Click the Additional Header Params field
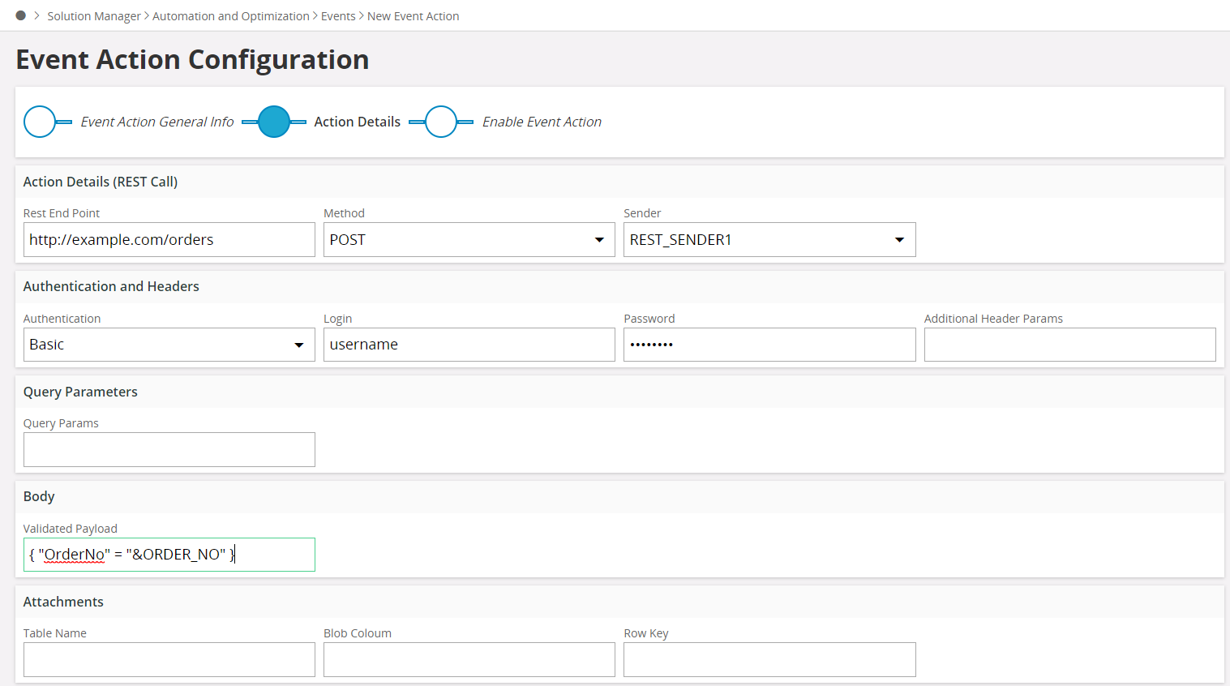 coord(1069,345)
